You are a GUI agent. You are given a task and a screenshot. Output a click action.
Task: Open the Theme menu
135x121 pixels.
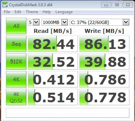pyautogui.click(x=32, y=12)
